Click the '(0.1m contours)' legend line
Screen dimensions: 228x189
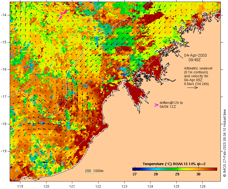[x=196, y=72]
